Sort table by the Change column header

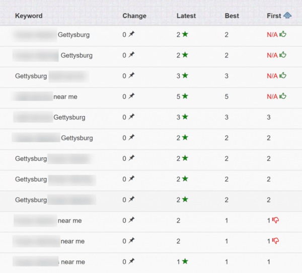134,16
